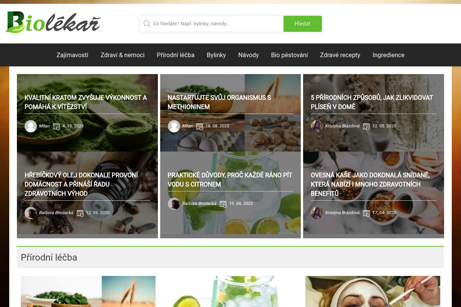Open the Zajímavosti menu item
This screenshot has height=307, width=461.
(72, 55)
